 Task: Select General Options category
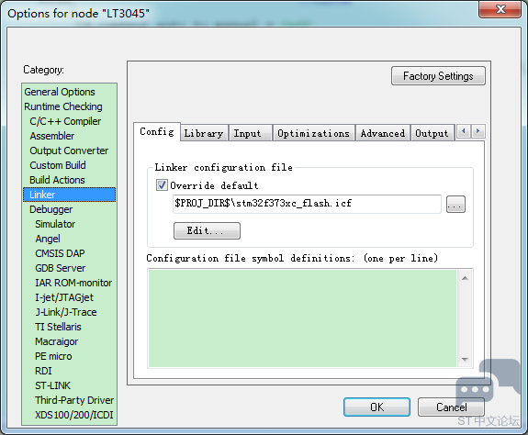click(60, 92)
